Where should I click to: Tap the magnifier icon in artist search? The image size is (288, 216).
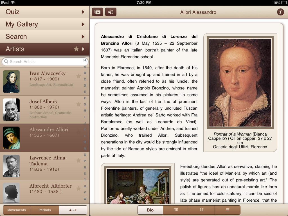click(85, 60)
